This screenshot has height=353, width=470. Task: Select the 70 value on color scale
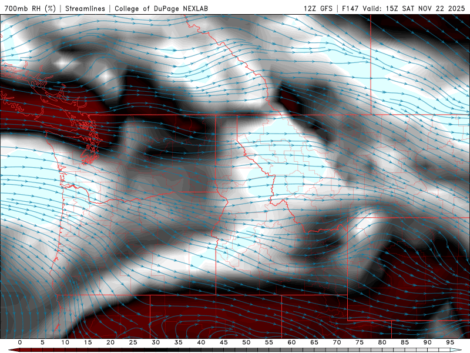(x=337, y=342)
